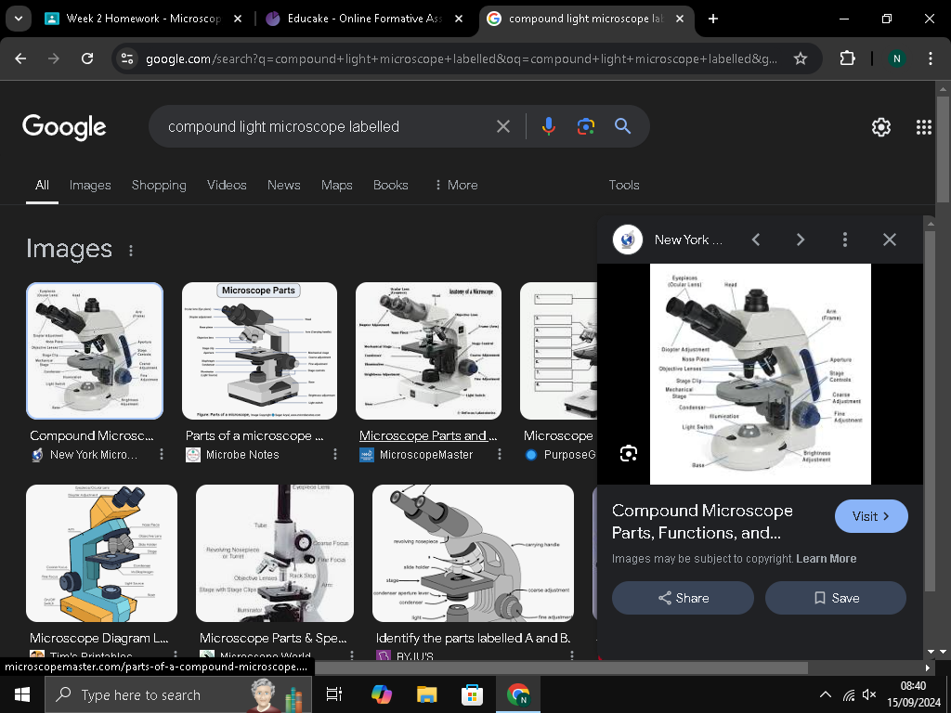
Task: Launch Copilot from the taskbar
Action: (x=382, y=694)
